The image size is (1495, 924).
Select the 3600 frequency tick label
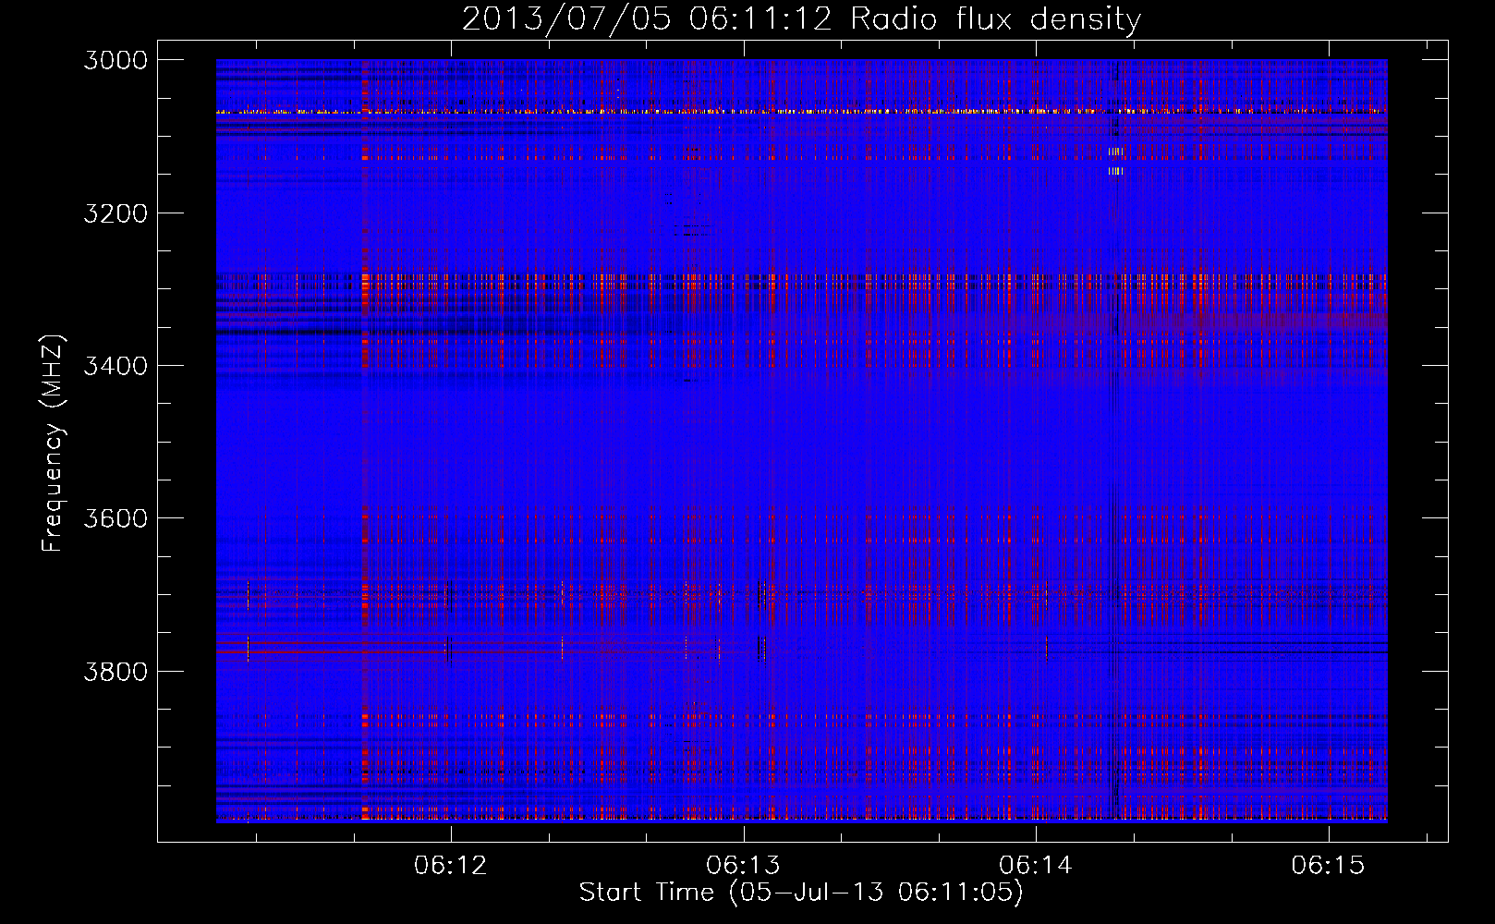(x=115, y=518)
